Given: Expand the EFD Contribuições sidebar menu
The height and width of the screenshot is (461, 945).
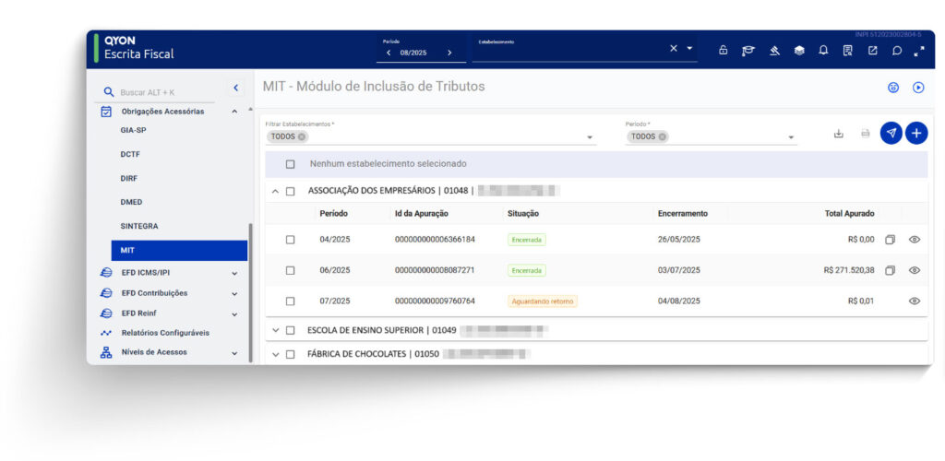Looking at the screenshot, I should coord(234,293).
